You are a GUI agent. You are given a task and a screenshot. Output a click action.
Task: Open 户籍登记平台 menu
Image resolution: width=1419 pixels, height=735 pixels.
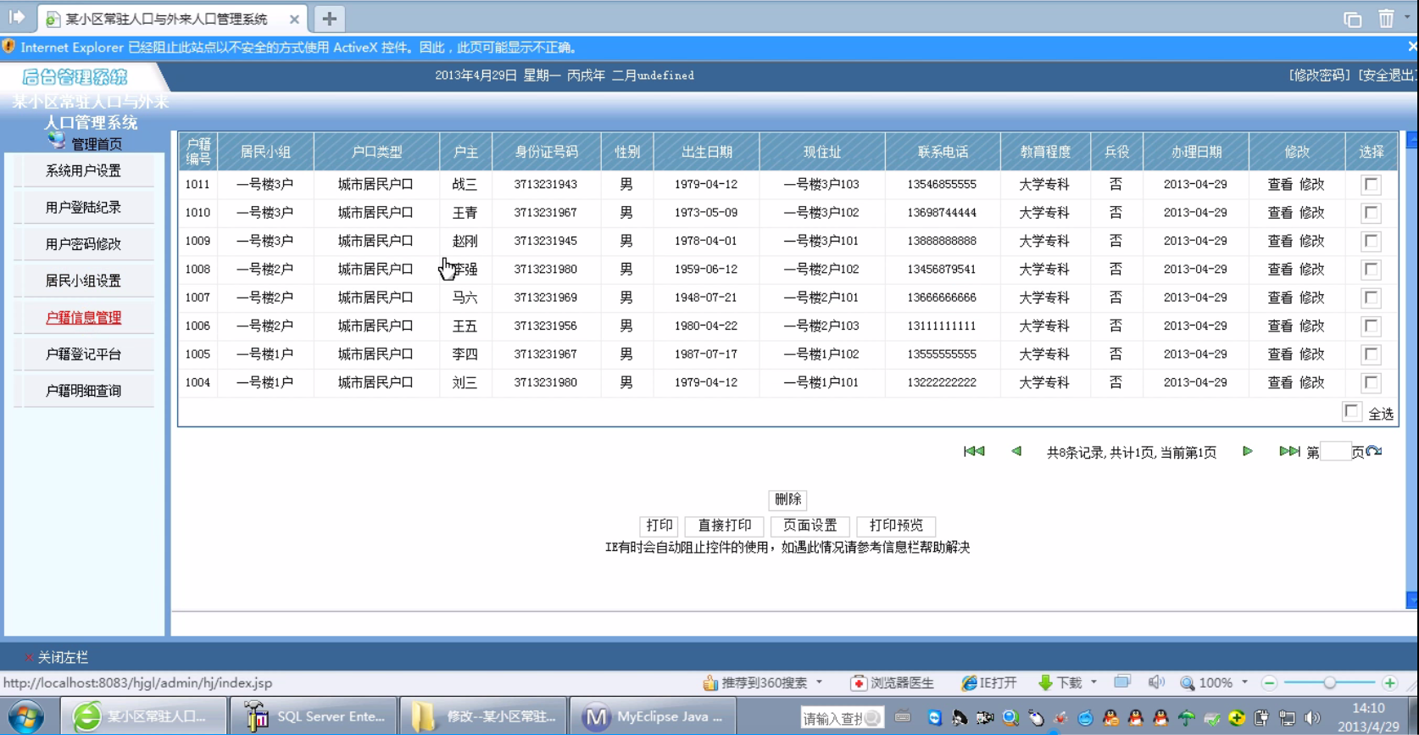(83, 354)
